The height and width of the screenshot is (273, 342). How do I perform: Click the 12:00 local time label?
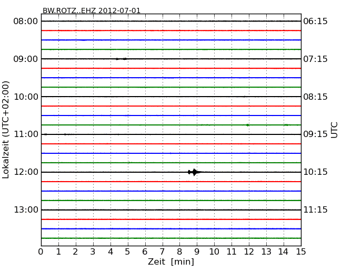[26, 172]
